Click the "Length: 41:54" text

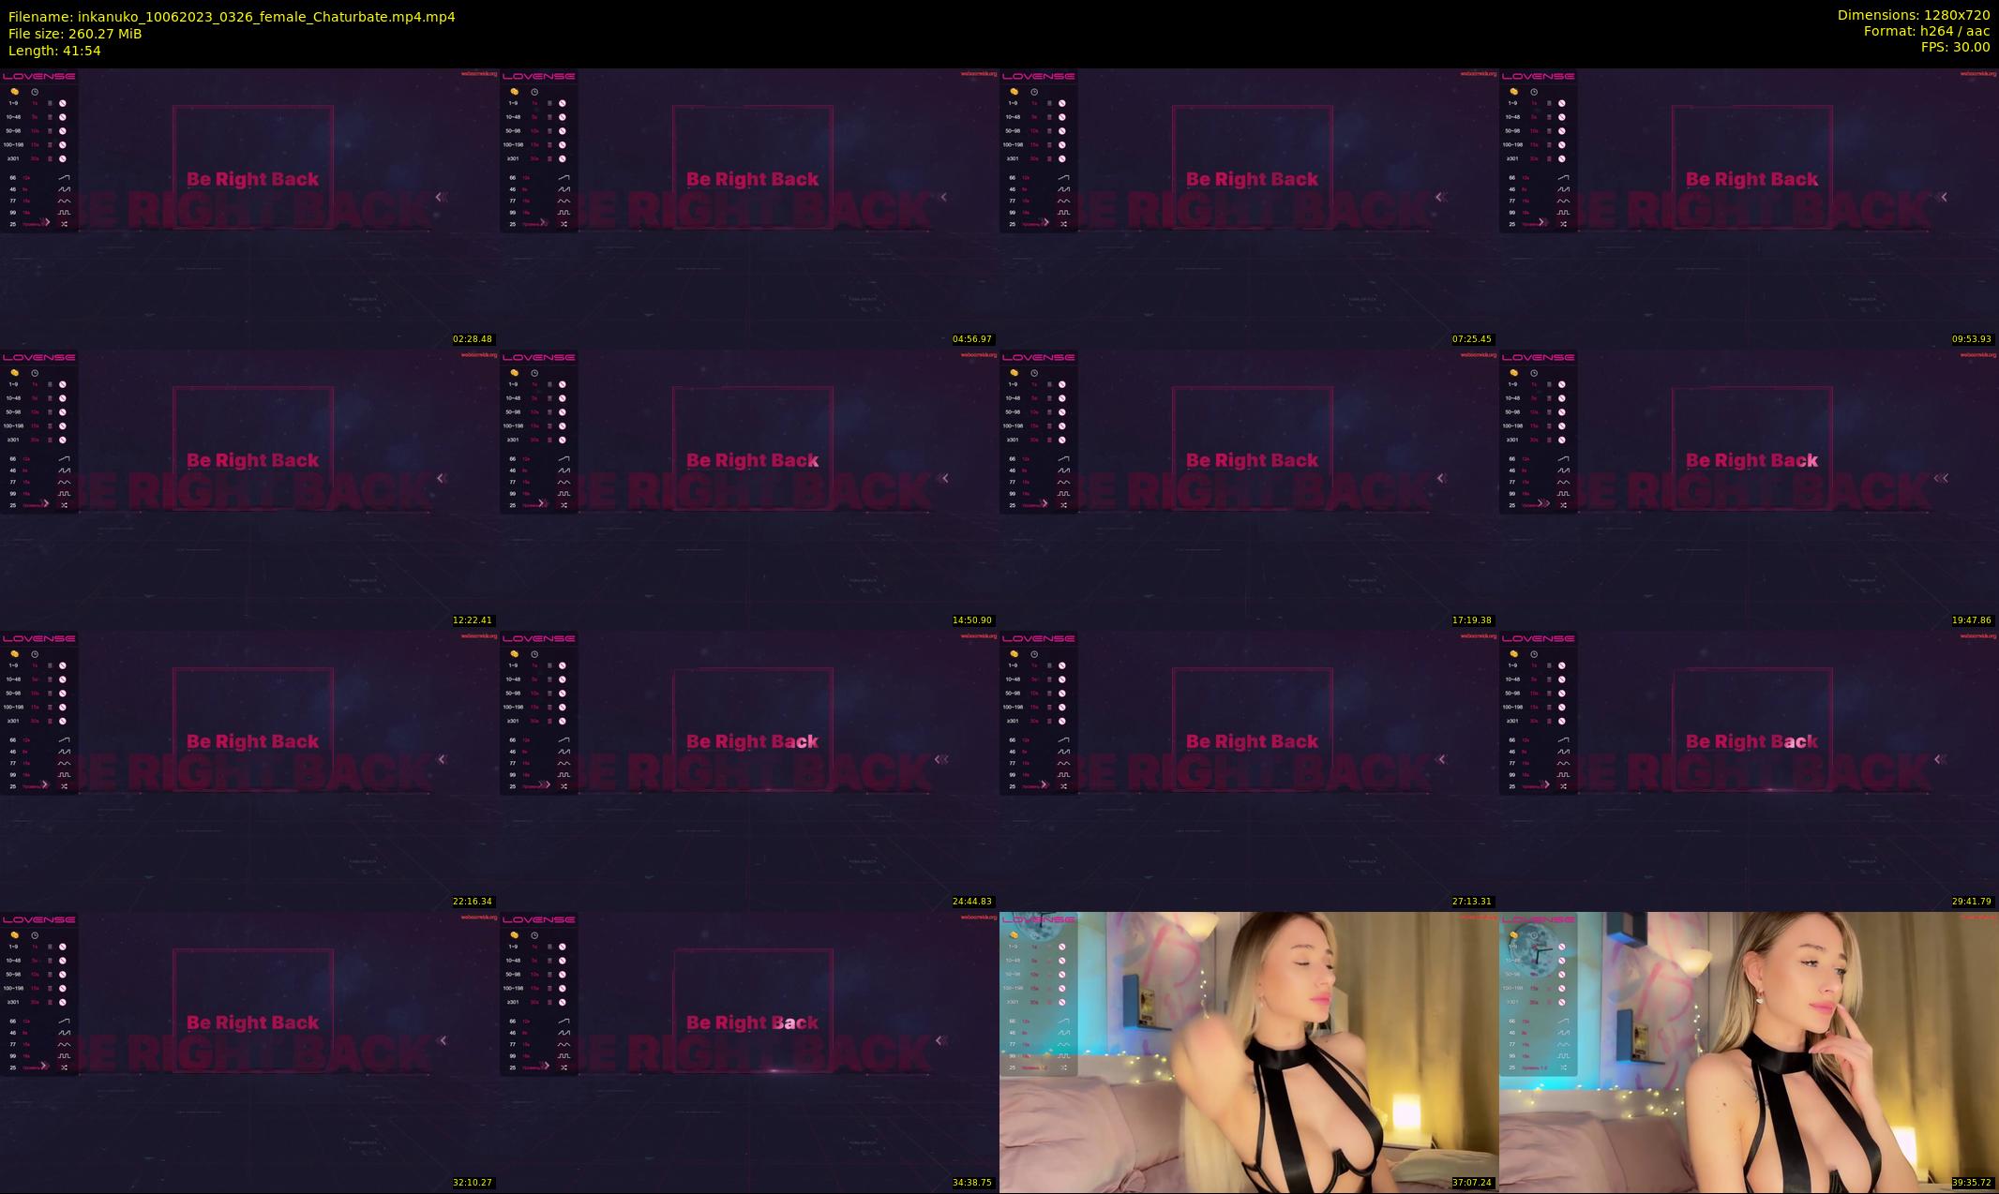pos(54,51)
